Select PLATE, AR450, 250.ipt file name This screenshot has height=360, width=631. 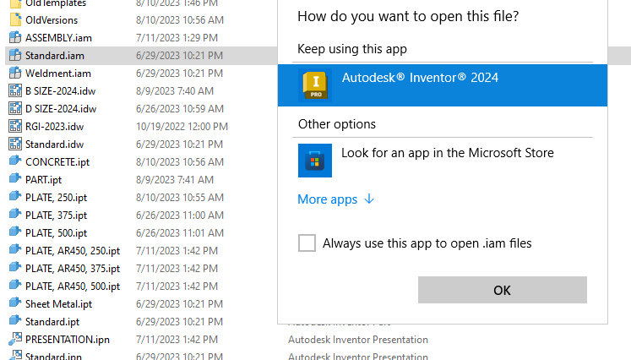pos(73,250)
